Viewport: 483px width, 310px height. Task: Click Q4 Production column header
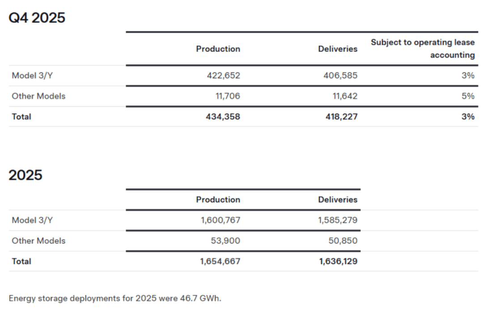click(x=218, y=49)
